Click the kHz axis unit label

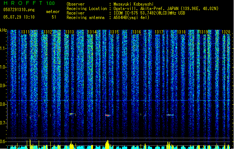3,30
